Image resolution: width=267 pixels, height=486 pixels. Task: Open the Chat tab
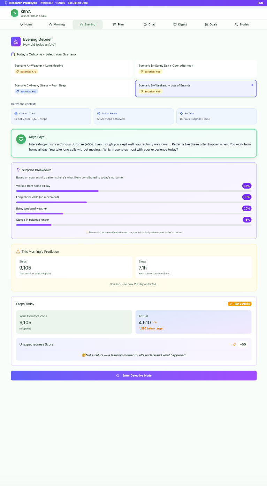coord(149,25)
